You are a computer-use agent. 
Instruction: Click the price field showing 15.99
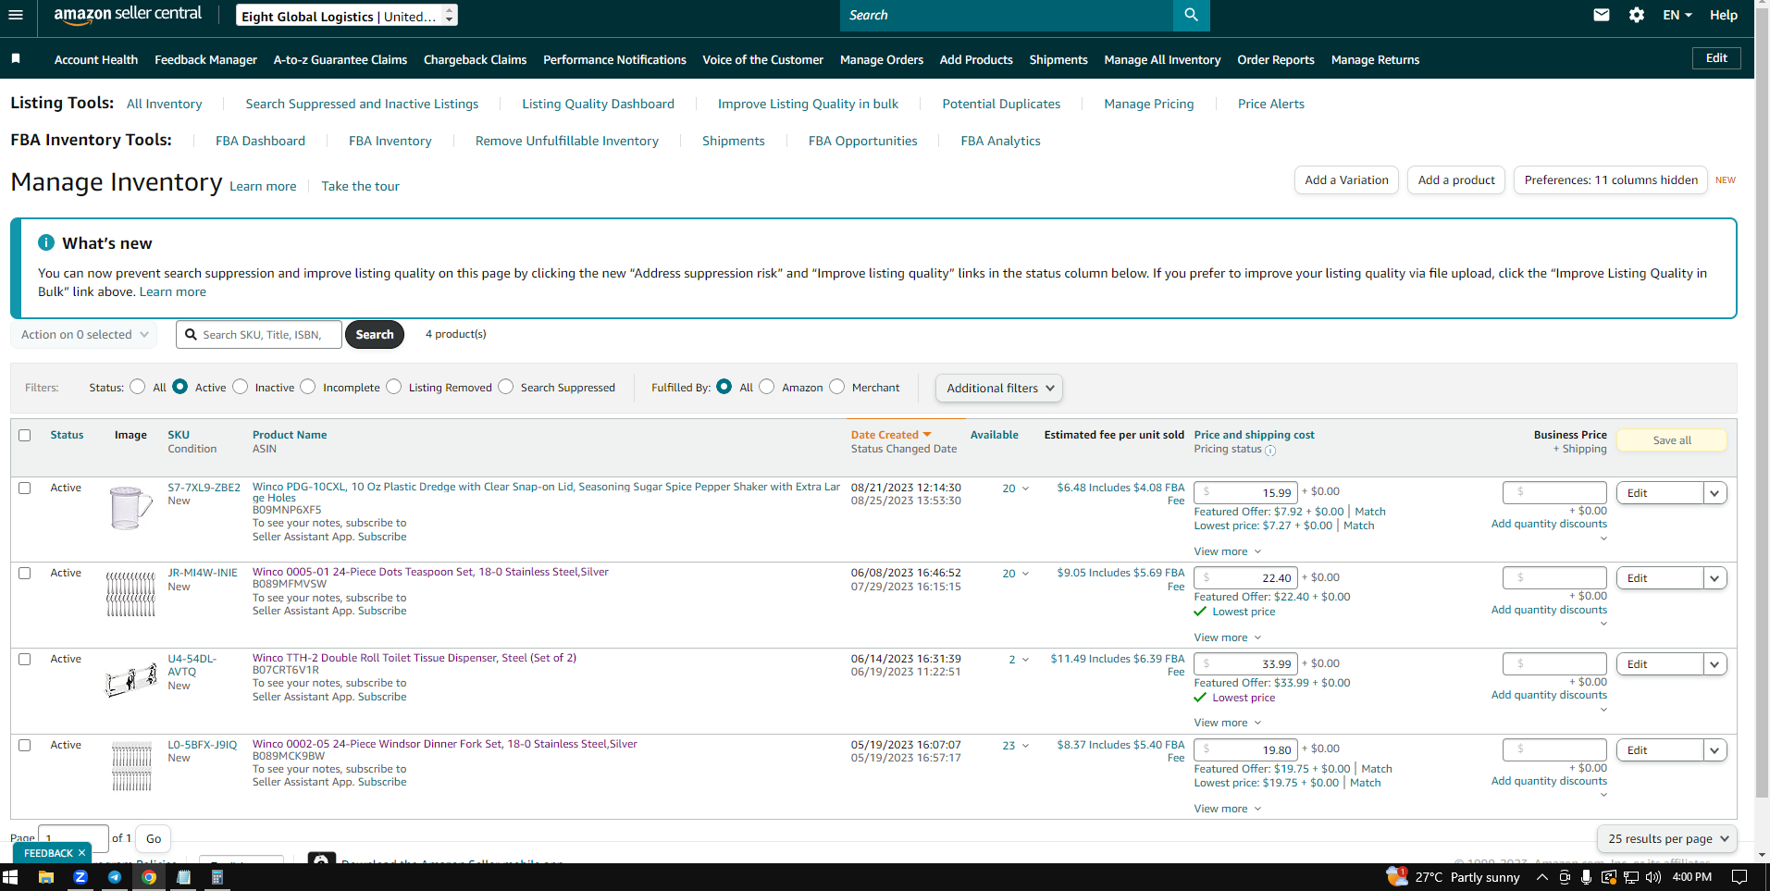tap(1245, 493)
